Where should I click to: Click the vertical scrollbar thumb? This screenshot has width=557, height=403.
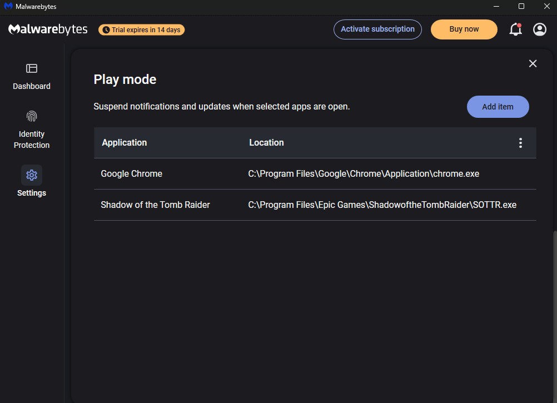pos(555,316)
